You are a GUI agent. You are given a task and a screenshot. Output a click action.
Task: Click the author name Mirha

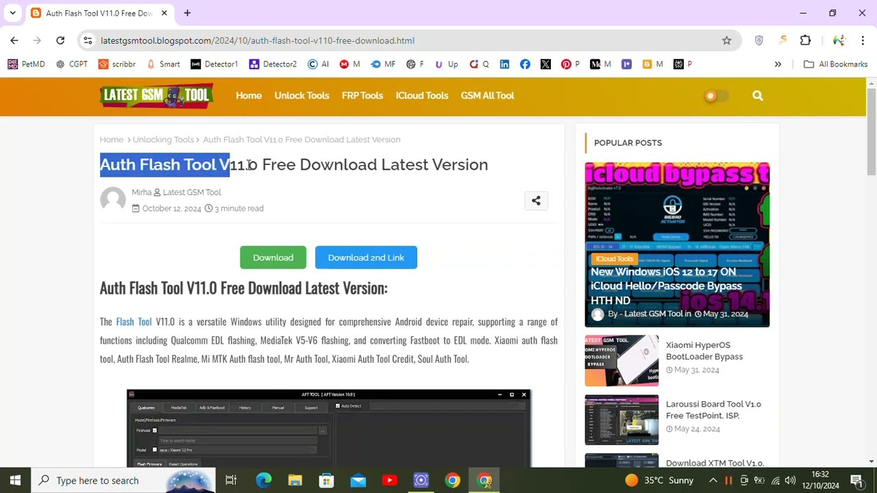[x=142, y=192]
